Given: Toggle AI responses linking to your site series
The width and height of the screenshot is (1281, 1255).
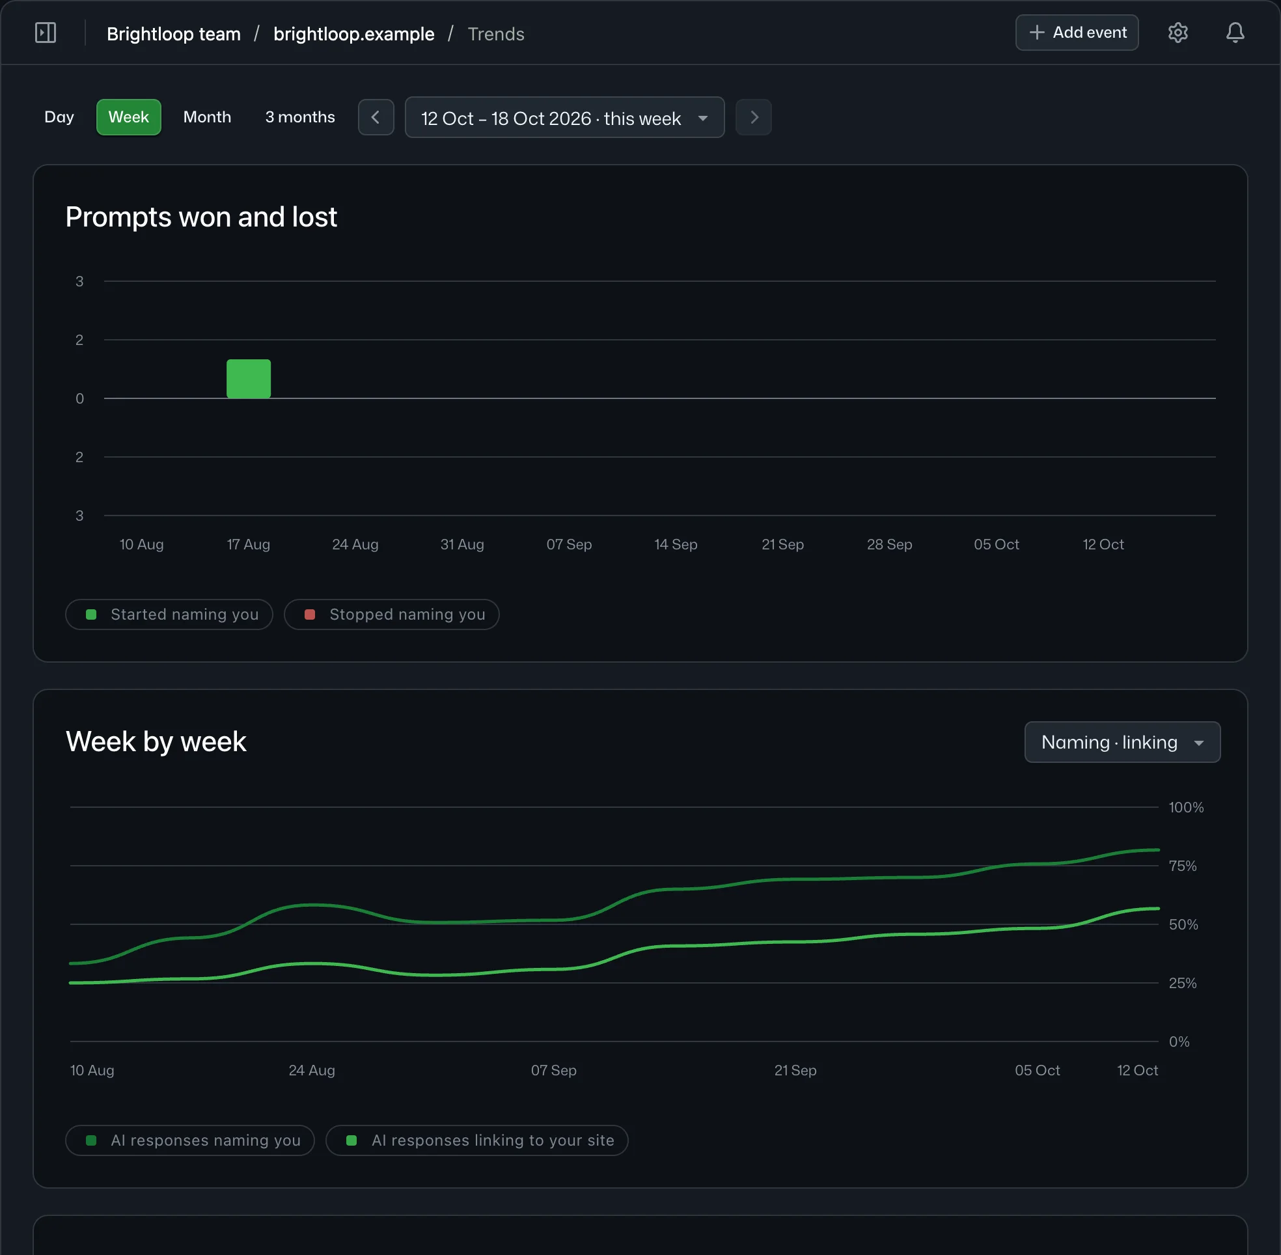Looking at the screenshot, I should 477,1140.
